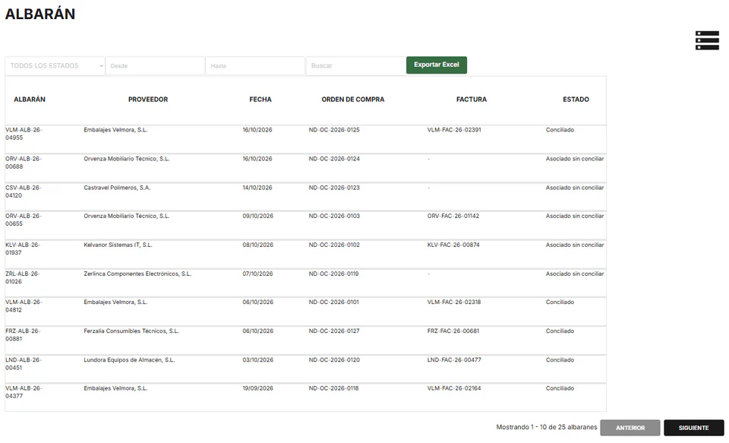Click purchase order ND-OC-2026-0119
This screenshot has width=729, height=443.
(x=334, y=274)
